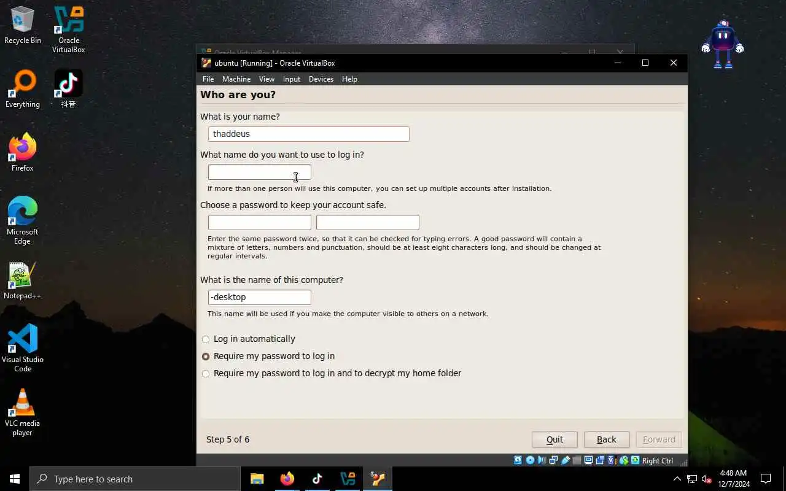Select the VLC media player desktop shortcut
This screenshot has width=786, height=491.
click(23, 412)
